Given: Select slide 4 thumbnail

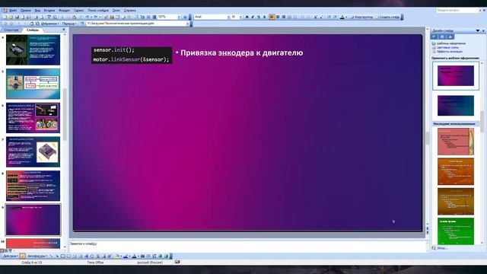Looking at the screenshot, I should click(x=33, y=49).
